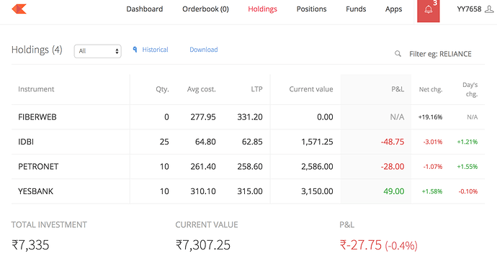Sort by the Current value column
The height and width of the screenshot is (261, 497).
click(x=311, y=89)
